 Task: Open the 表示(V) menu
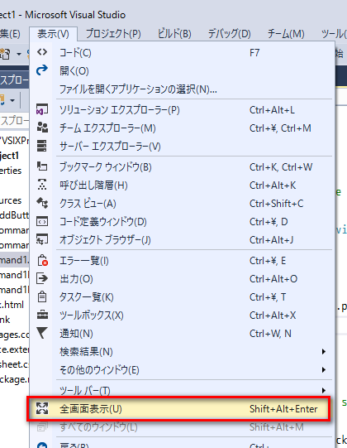(53, 34)
